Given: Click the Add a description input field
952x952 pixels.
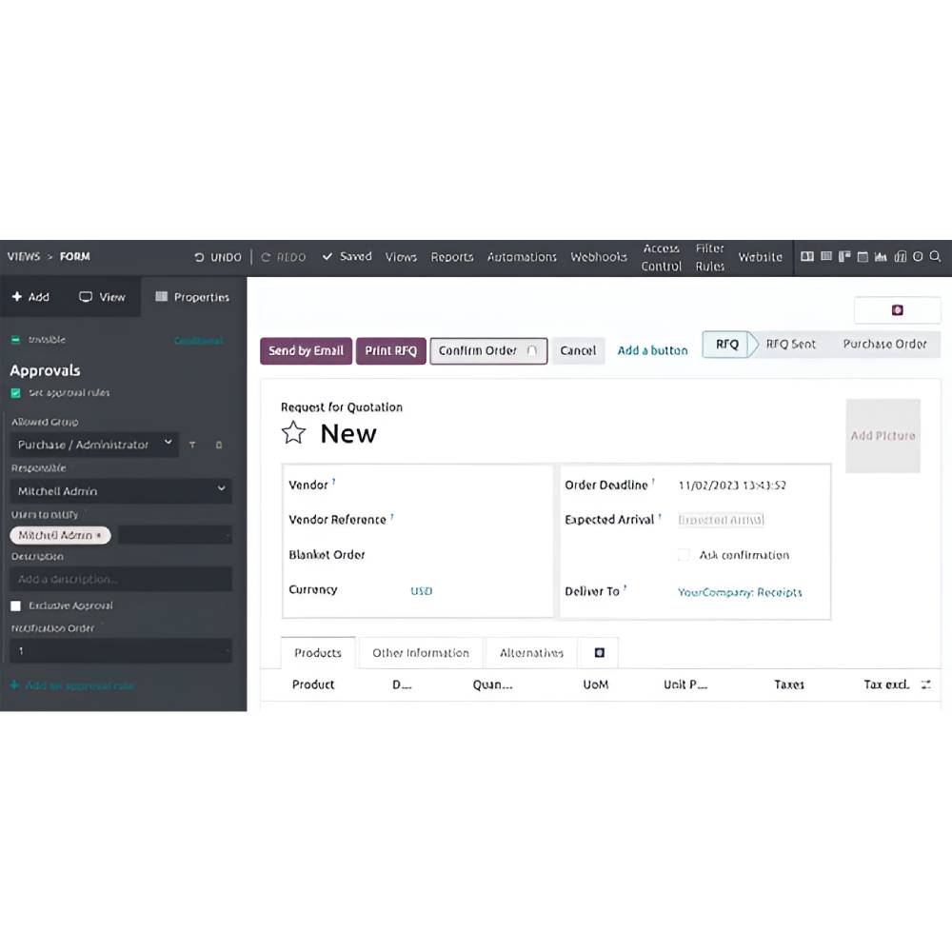Looking at the screenshot, I should click(x=122, y=579).
